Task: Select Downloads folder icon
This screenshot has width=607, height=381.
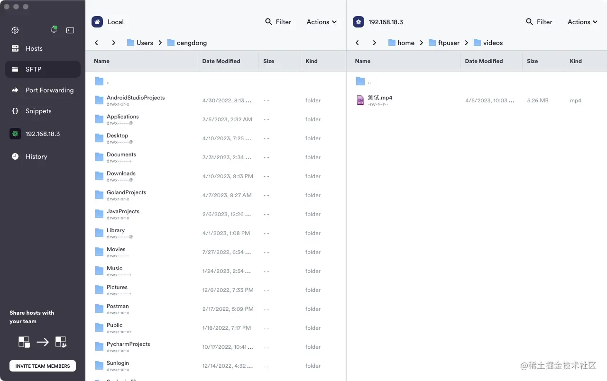Action: (x=99, y=176)
